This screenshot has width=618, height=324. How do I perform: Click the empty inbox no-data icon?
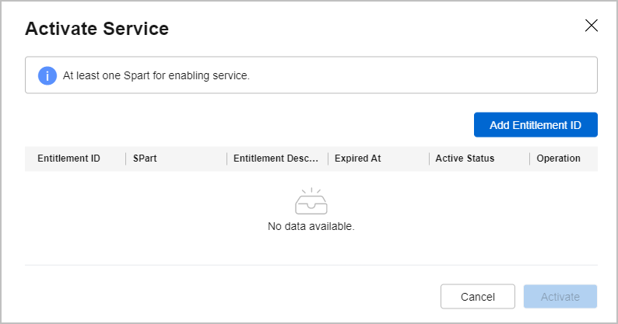coord(311,201)
